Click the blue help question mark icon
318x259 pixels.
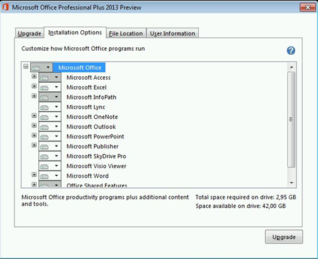tap(291, 51)
